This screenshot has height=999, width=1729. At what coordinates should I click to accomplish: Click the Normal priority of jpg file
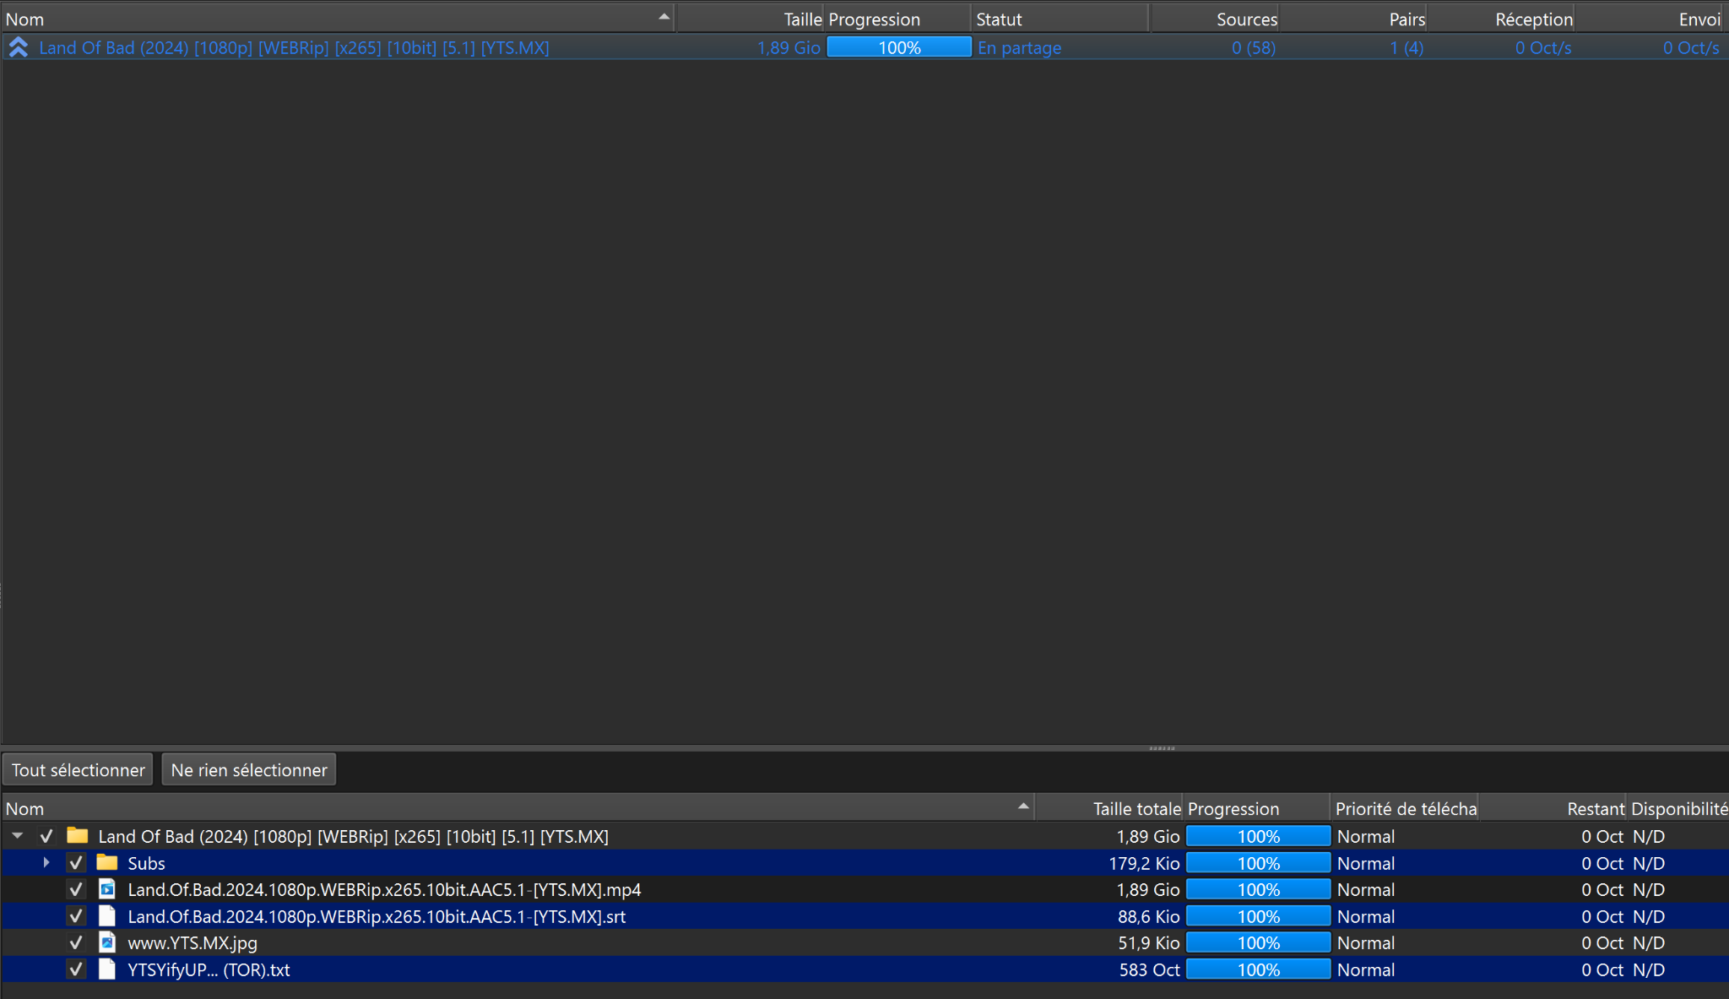tap(1365, 942)
